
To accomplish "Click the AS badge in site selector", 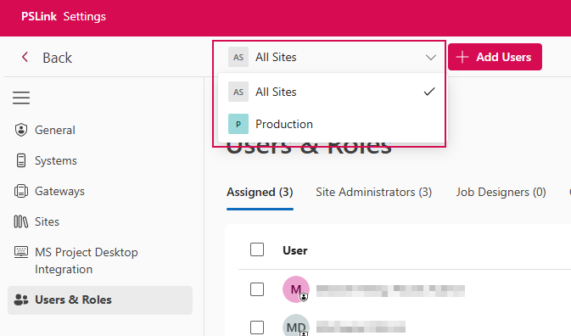I will pyautogui.click(x=238, y=57).
